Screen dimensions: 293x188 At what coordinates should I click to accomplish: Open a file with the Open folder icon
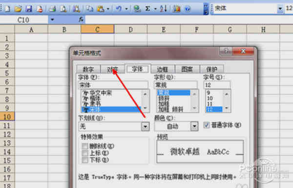18,9
